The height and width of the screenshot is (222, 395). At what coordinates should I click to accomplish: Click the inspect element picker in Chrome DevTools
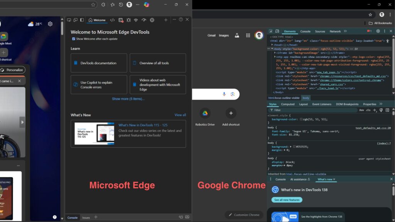pyautogui.click(x=271, y=31)
